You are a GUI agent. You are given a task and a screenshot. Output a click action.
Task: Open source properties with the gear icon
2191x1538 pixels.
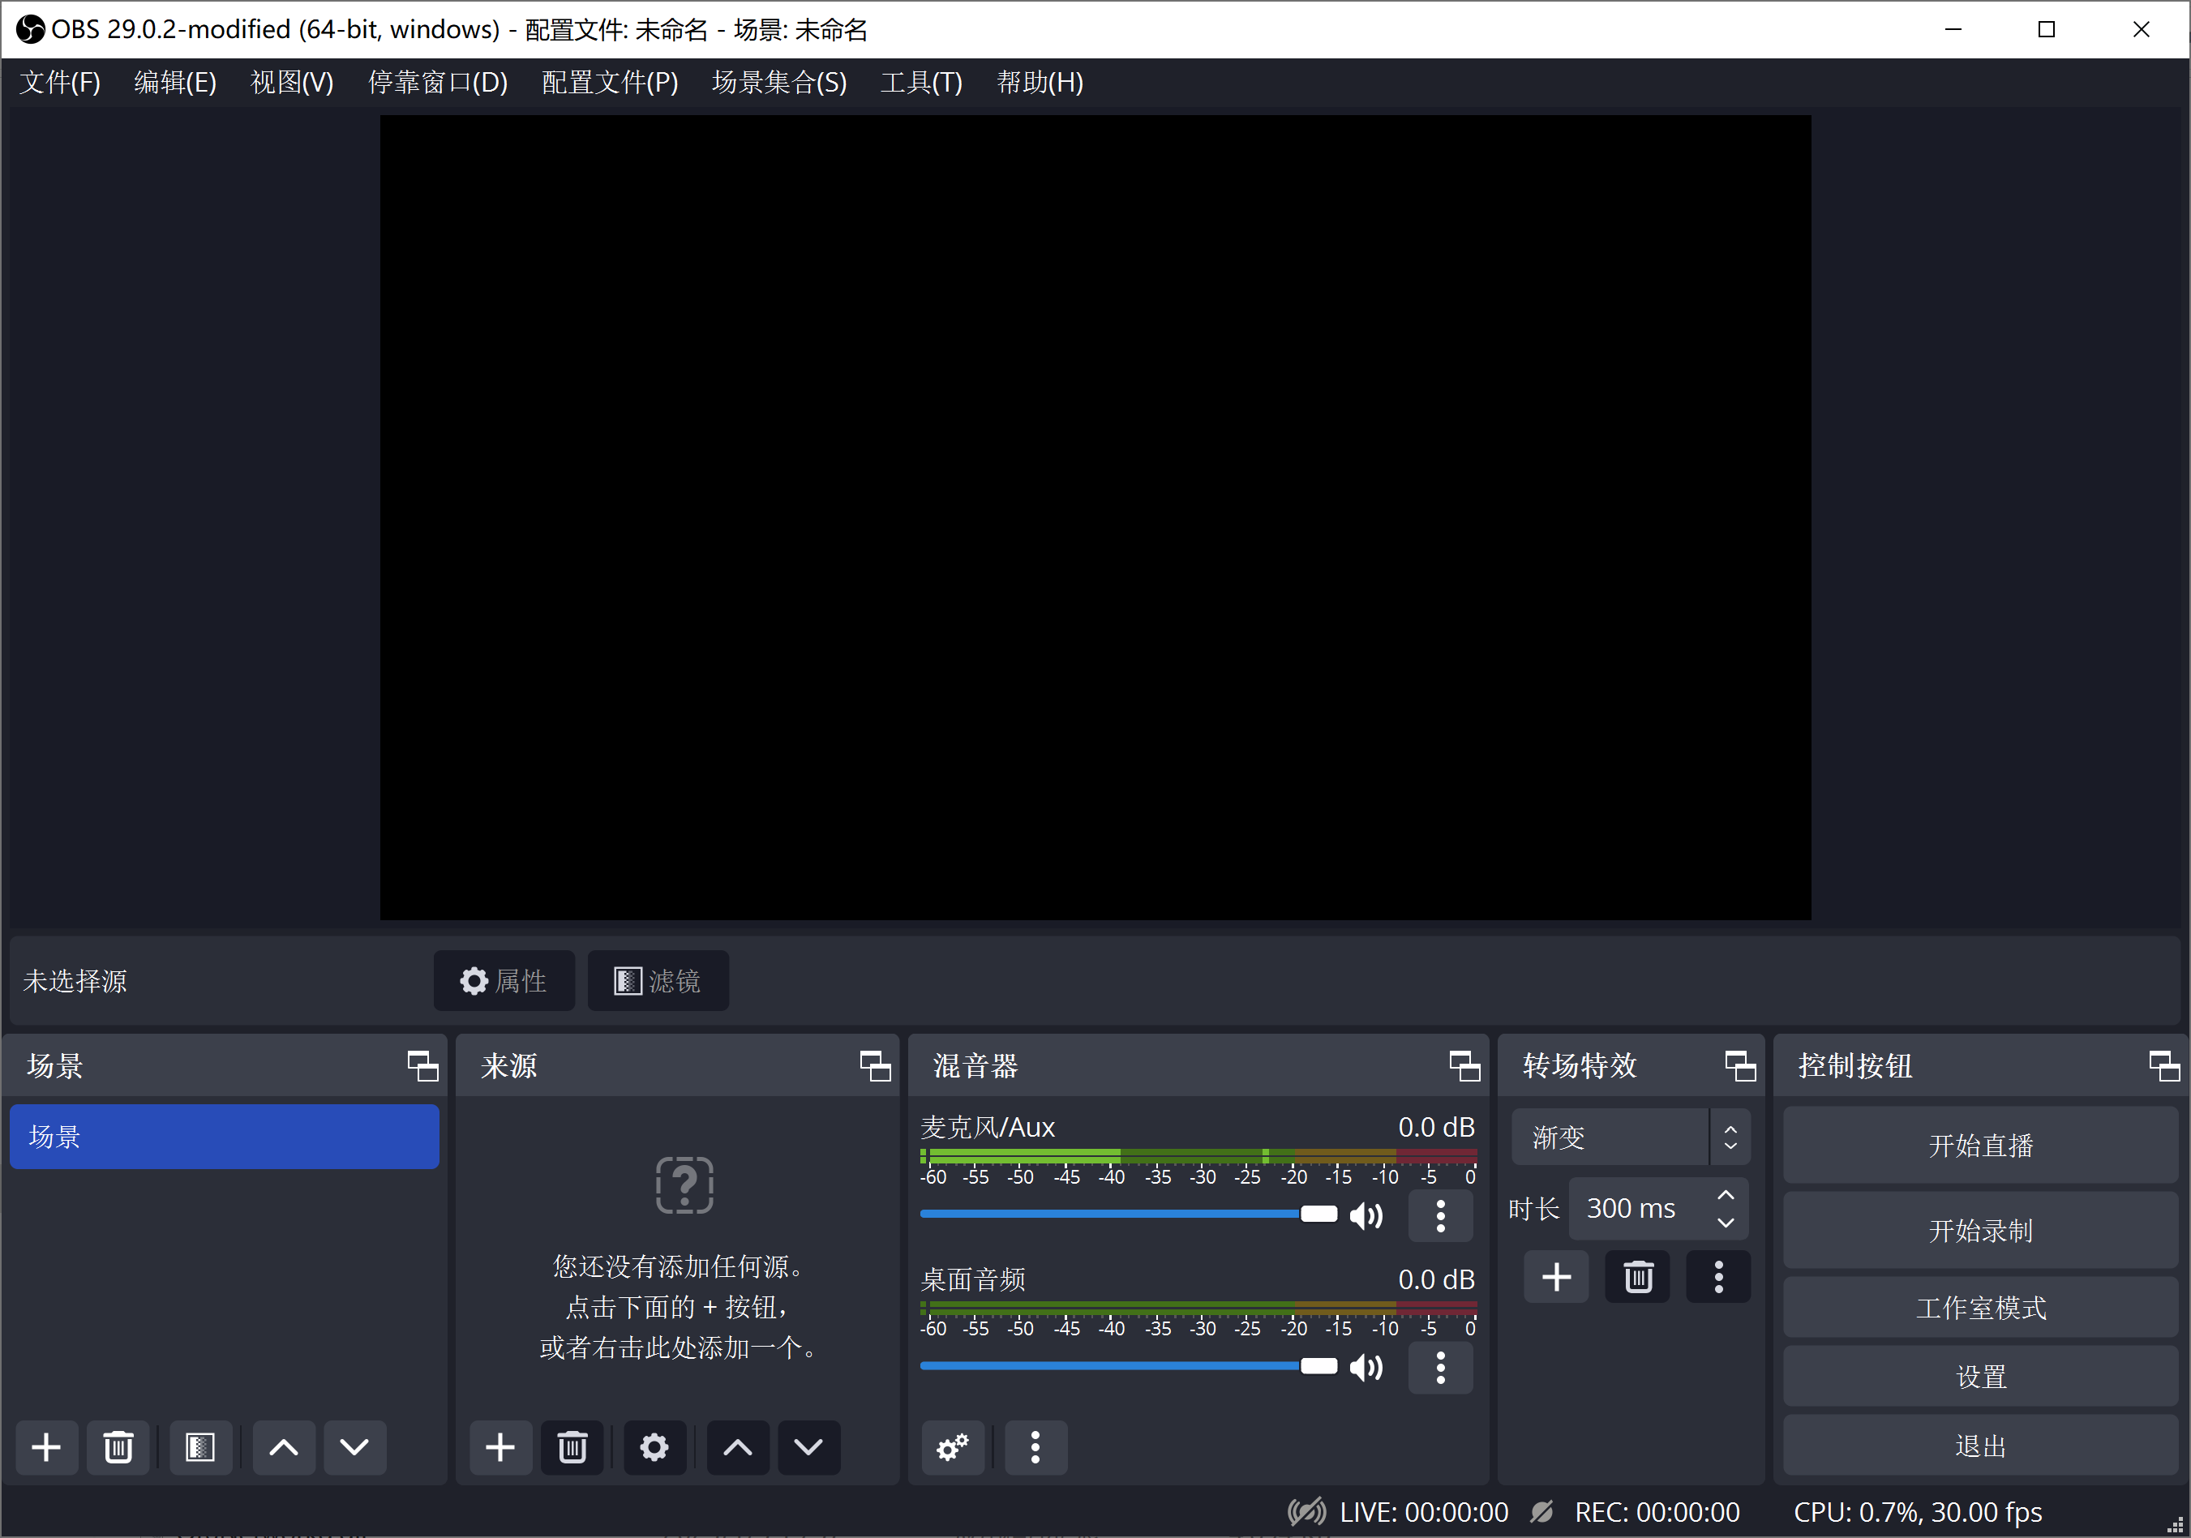(x=654, y=1447)
